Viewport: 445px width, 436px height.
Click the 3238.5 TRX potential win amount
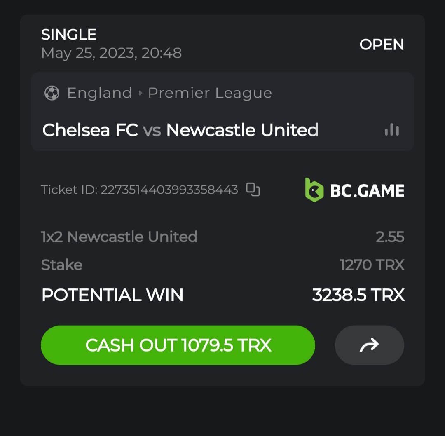point(358,295)
